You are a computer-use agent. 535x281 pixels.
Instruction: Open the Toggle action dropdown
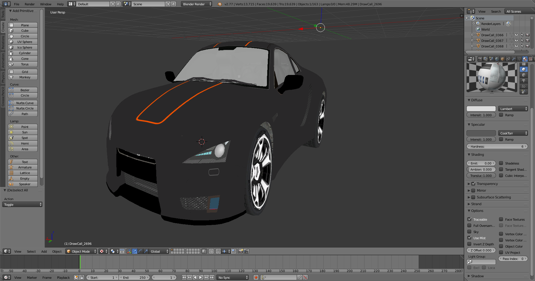pos(22,204)
